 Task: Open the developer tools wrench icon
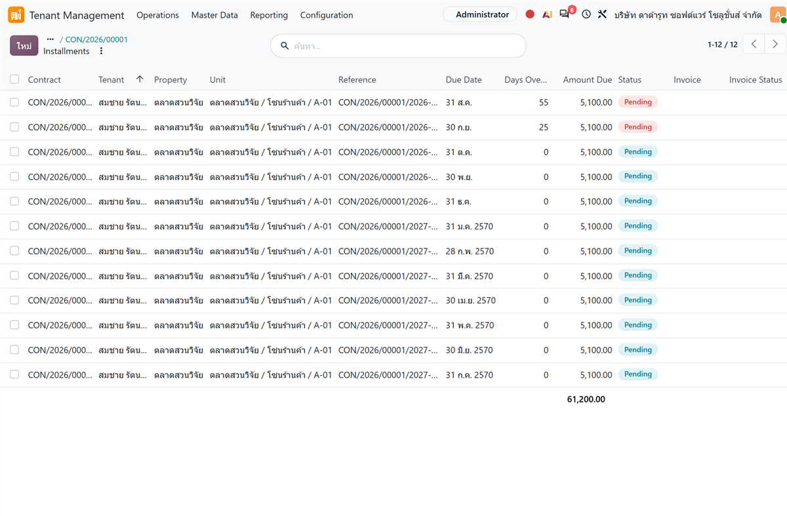(x=602, y=14)
